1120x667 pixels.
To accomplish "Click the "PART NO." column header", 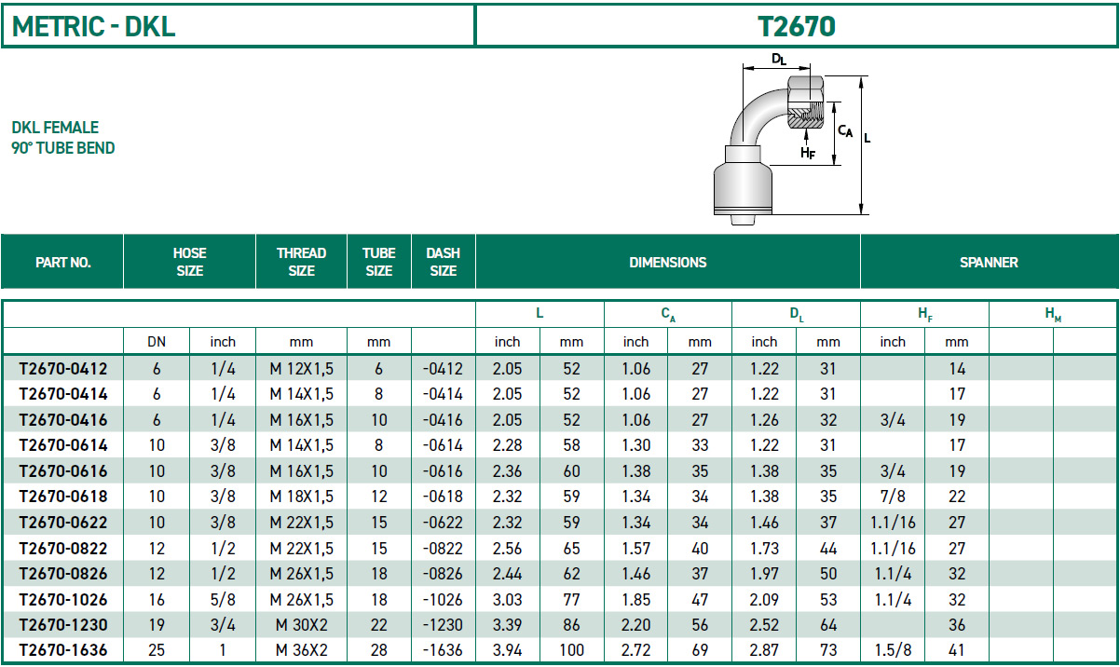I will click(62, 263).
